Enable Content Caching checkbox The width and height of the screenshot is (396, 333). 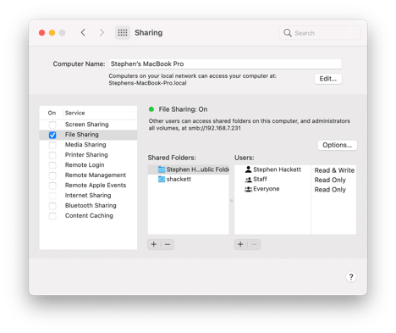52,216
